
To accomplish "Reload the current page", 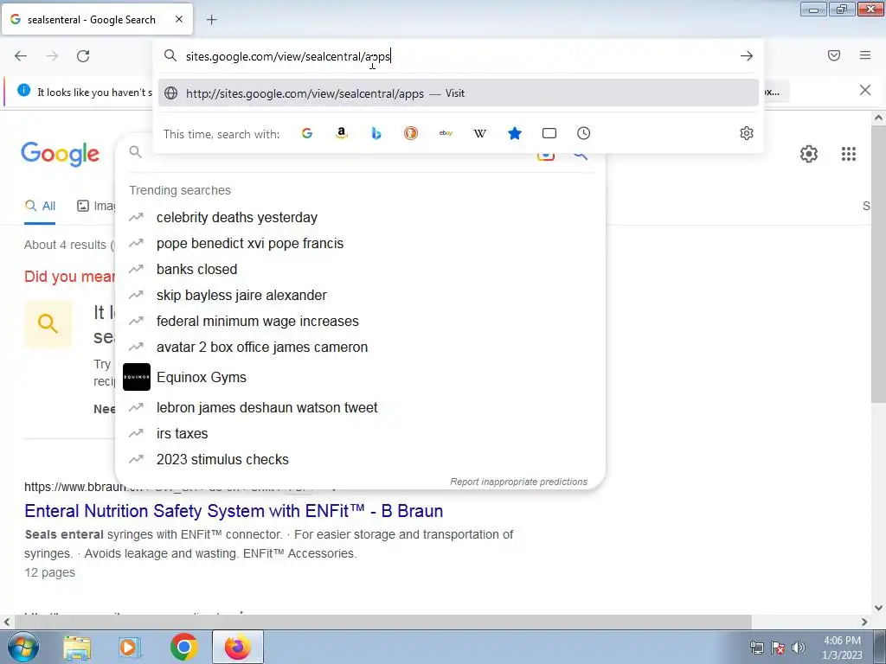I will click(83, 56).
